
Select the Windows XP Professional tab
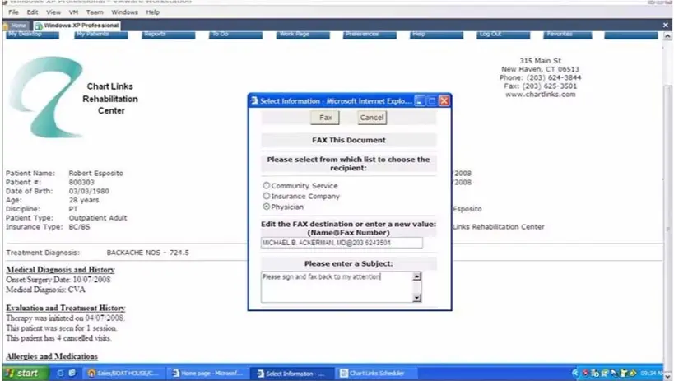[77, 26]
